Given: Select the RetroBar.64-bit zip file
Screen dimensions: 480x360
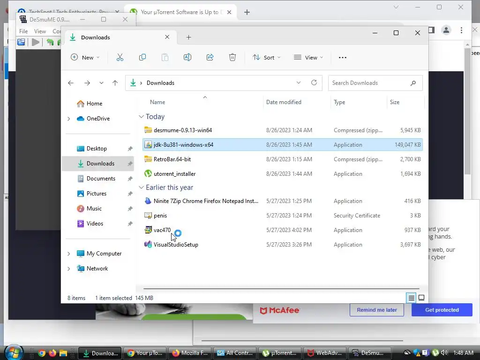Looking at the screenshot, I should click(x=282, y=159).
